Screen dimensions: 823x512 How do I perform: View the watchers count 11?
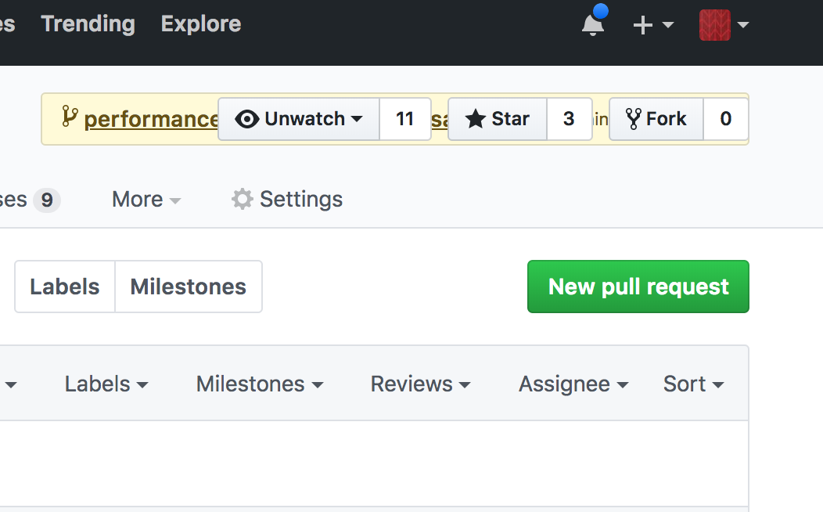click(x=405, y=119)
